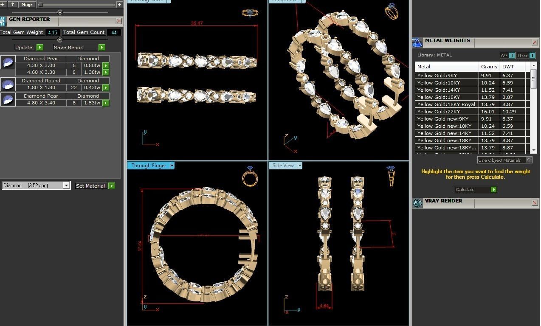Select the Side View viewport tab

[283, 166]
